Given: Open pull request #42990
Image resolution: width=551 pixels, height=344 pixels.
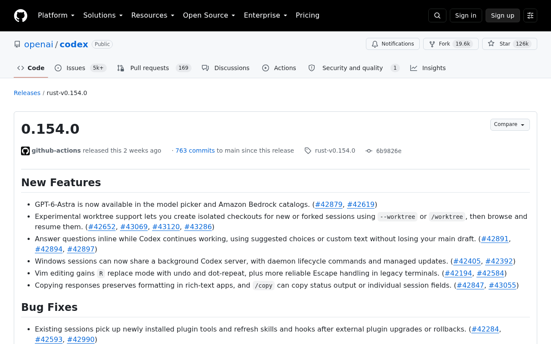Looking at the screenshot, I should [81, 339].
